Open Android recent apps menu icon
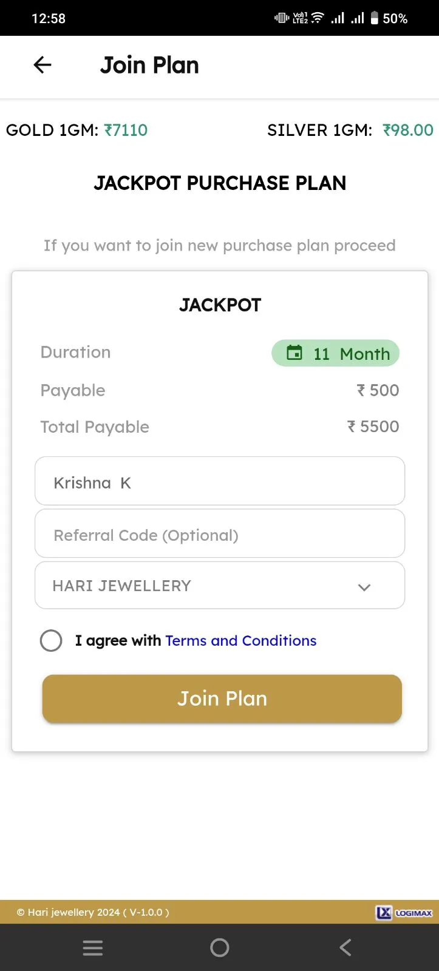 click(x=93, y=947)
